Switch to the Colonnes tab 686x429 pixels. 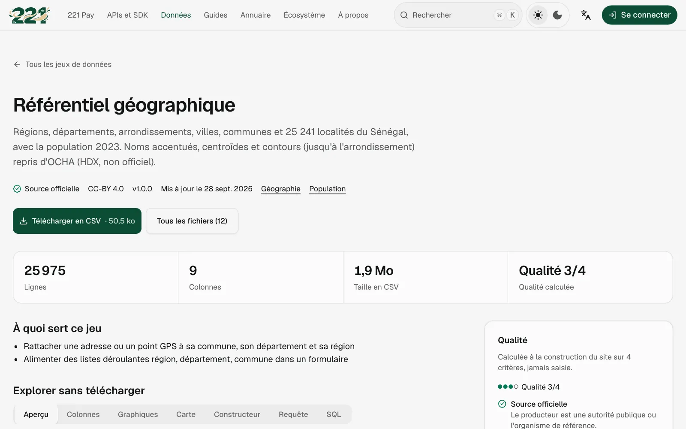[83, 414]
